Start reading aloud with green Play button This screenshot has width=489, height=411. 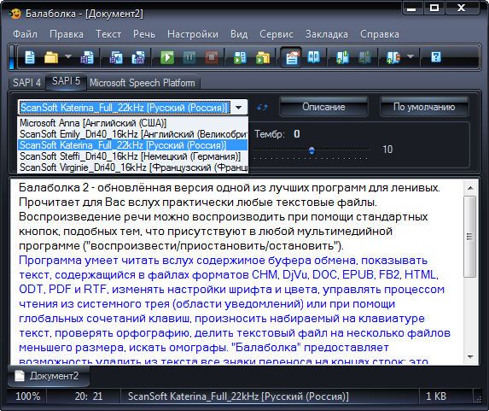[167, 57]
